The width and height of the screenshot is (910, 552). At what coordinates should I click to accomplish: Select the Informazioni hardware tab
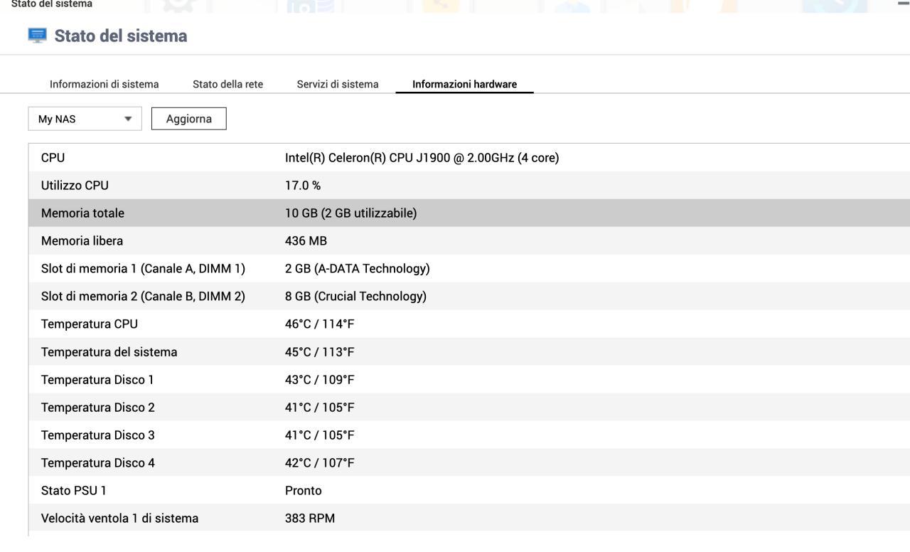464,84
